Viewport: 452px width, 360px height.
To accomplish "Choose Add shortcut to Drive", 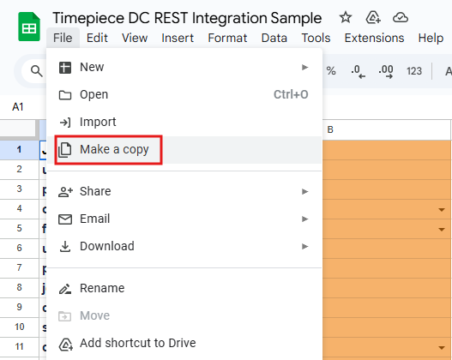I will [x=184, y=344].
